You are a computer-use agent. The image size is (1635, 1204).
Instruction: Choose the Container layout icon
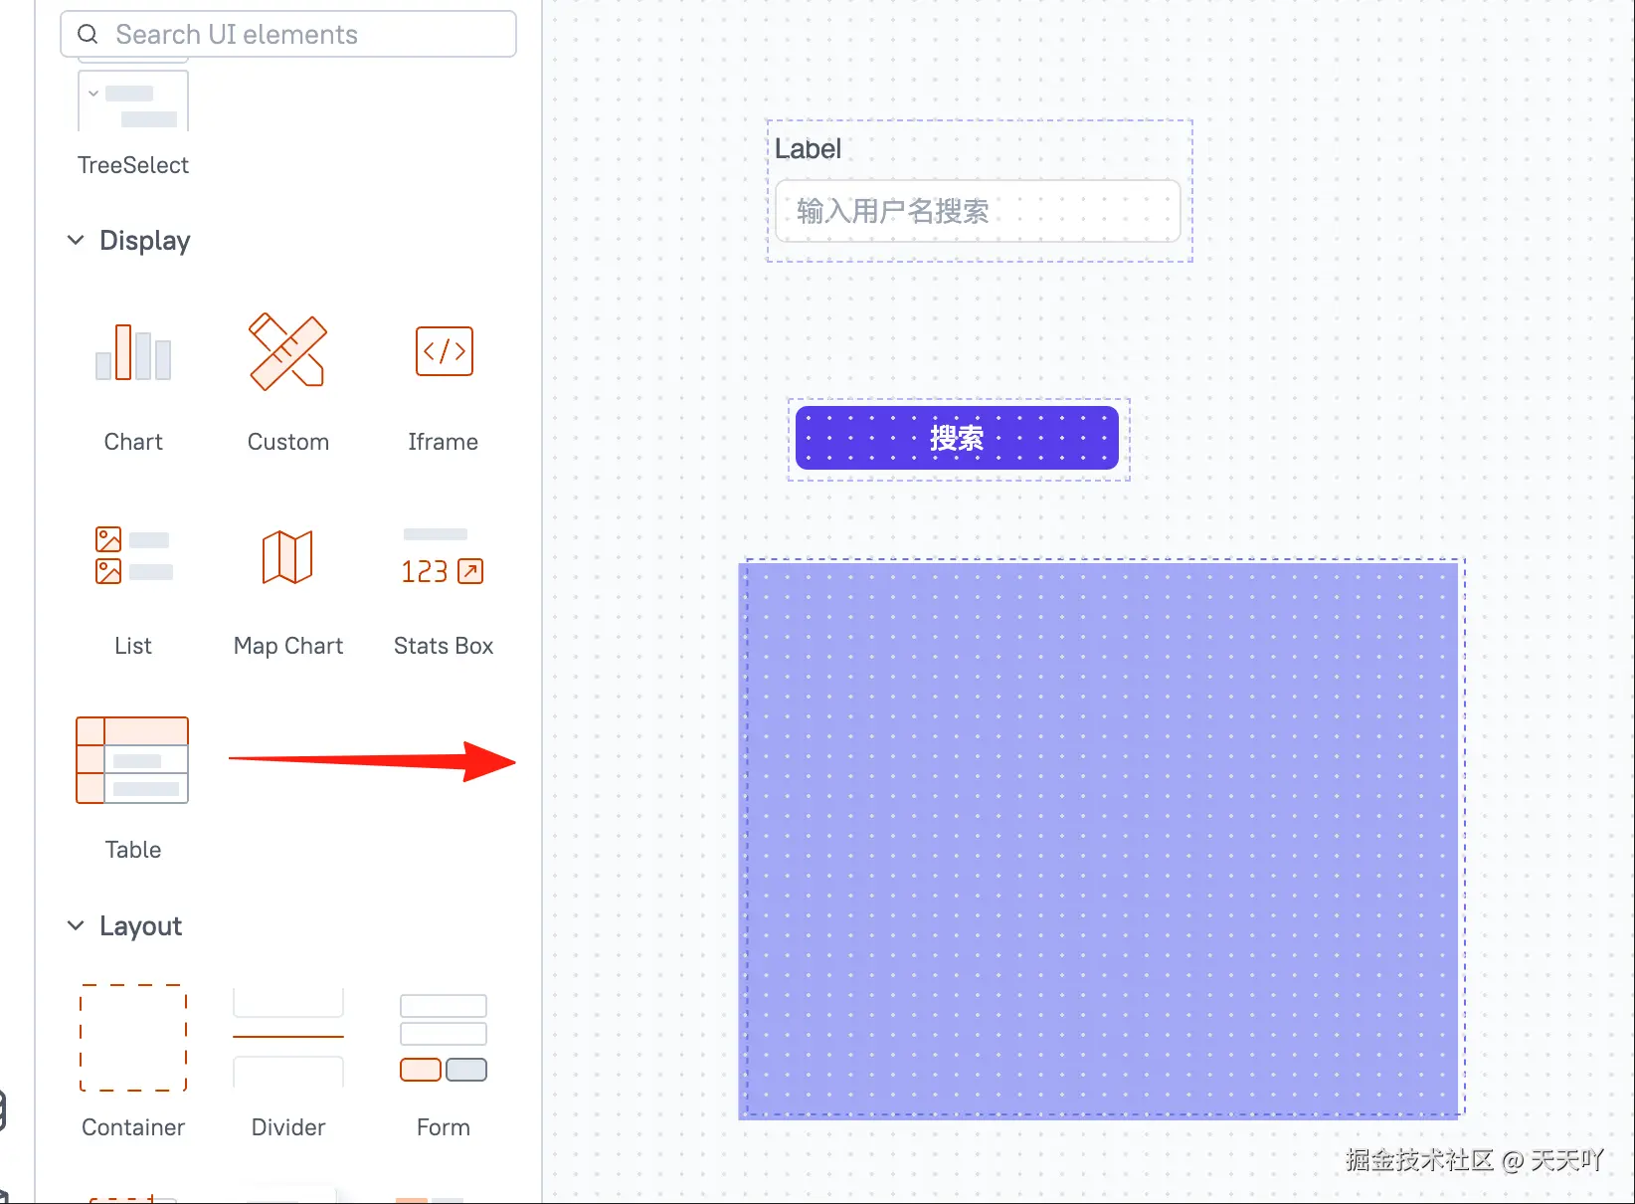click(133, 1038)
